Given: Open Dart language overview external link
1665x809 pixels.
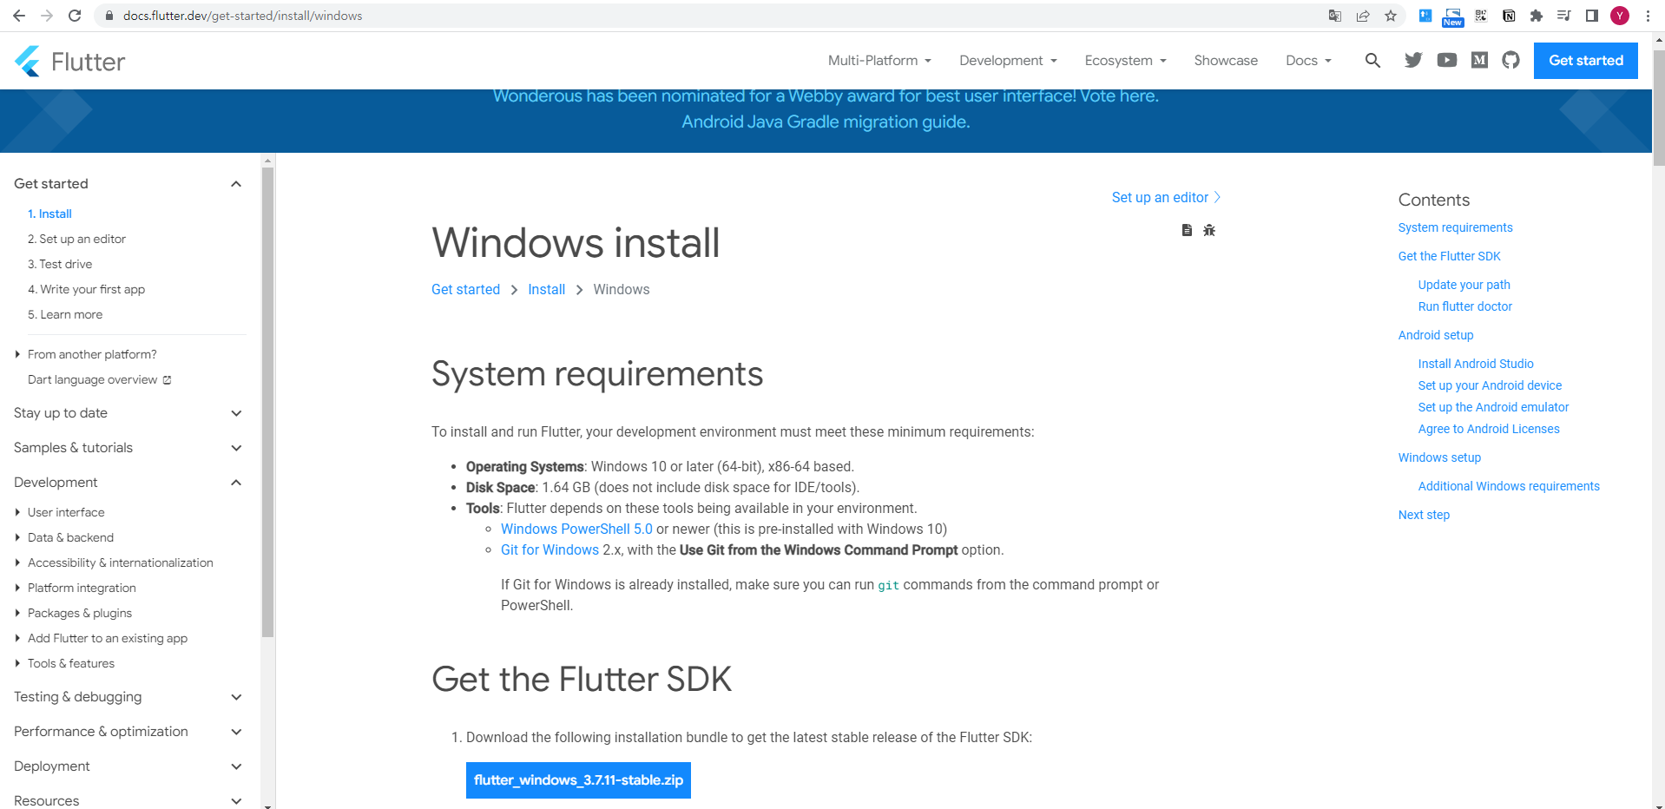Looking at the screenshot, I should 99,379.
